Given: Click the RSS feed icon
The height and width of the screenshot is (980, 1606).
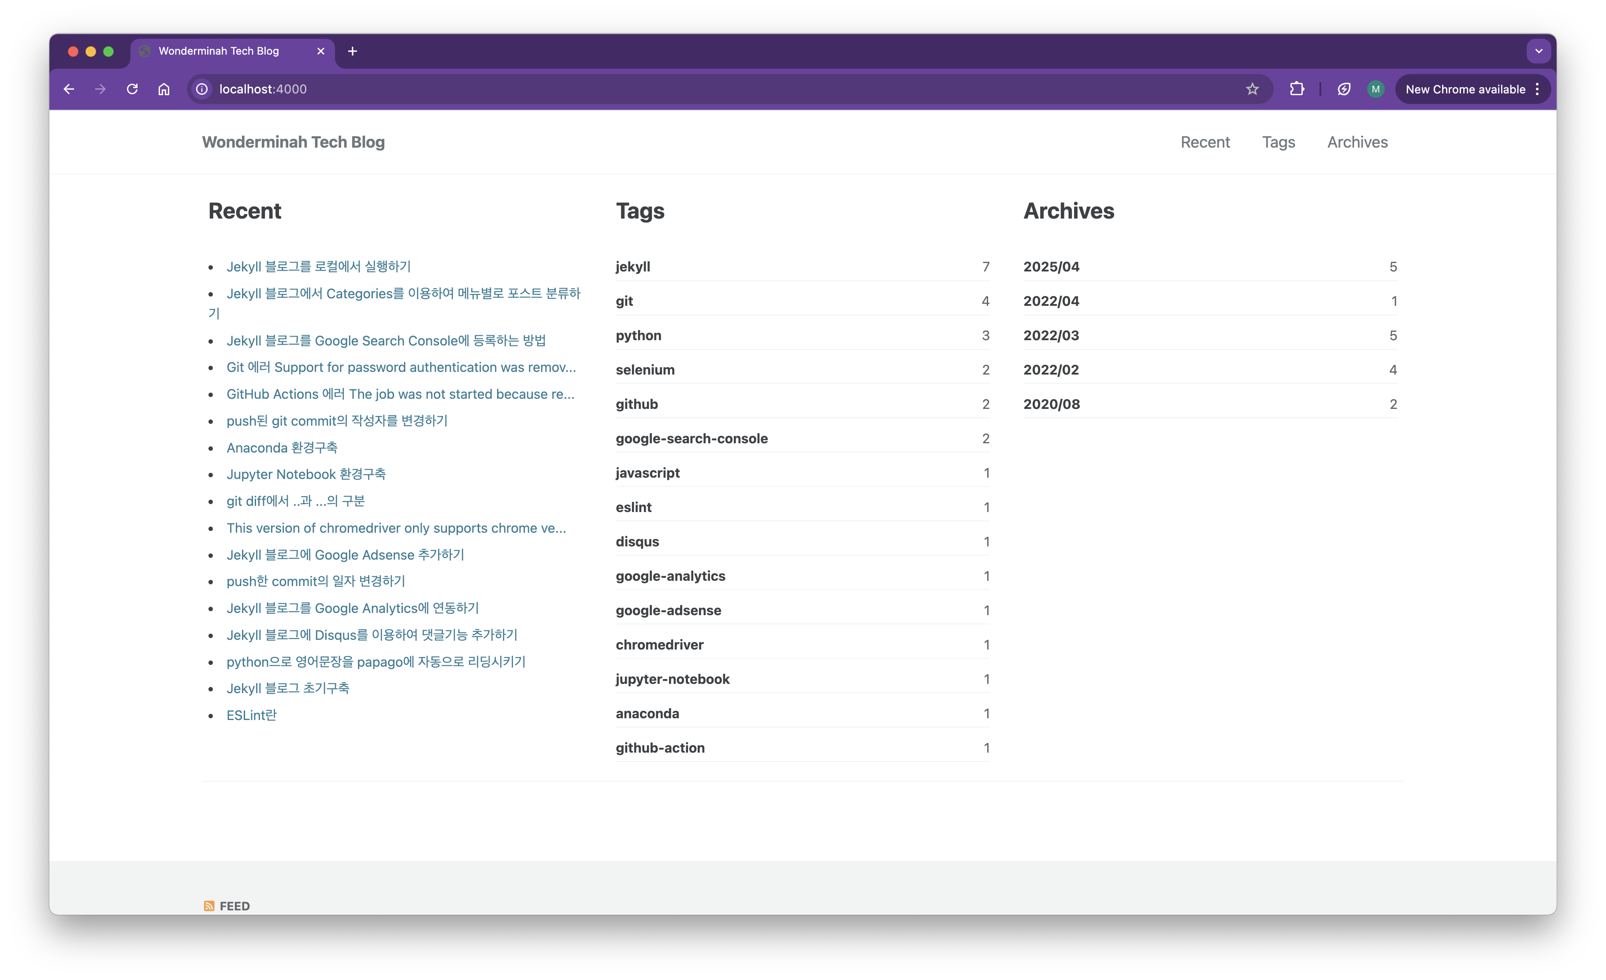Looking at the screenshot, I should pos(208,906).
